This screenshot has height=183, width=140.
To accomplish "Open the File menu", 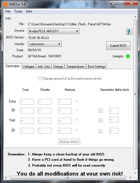I will [x=8, y=11].
